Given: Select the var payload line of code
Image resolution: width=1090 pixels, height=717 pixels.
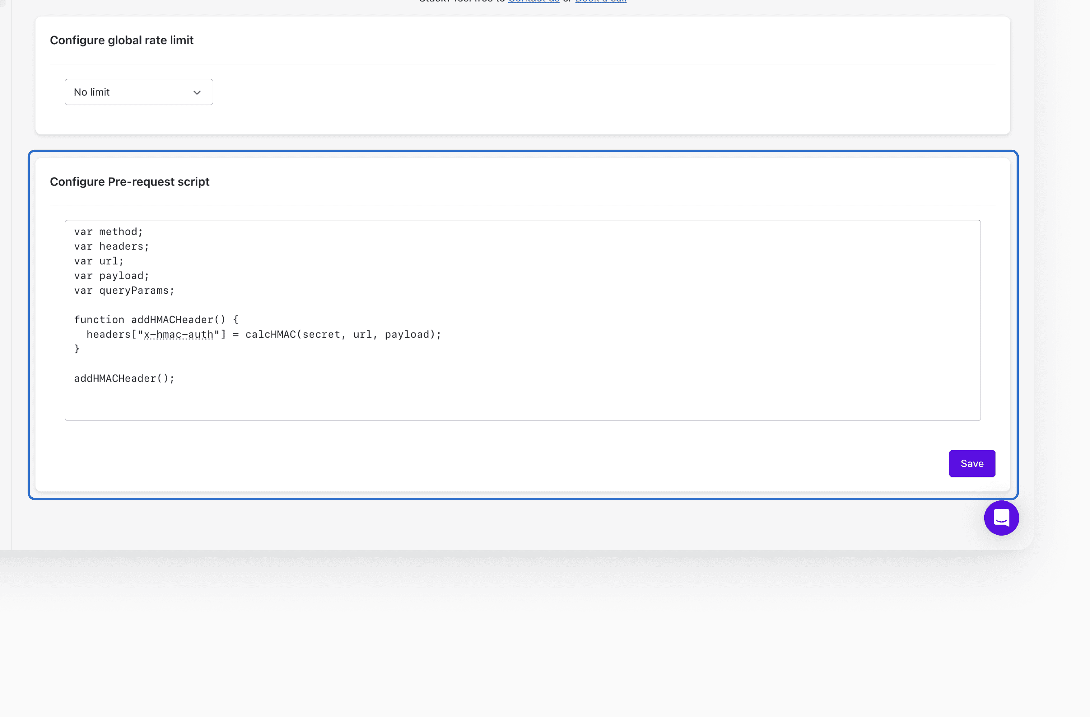Looking at the screenshot, I should click(111, 275).
